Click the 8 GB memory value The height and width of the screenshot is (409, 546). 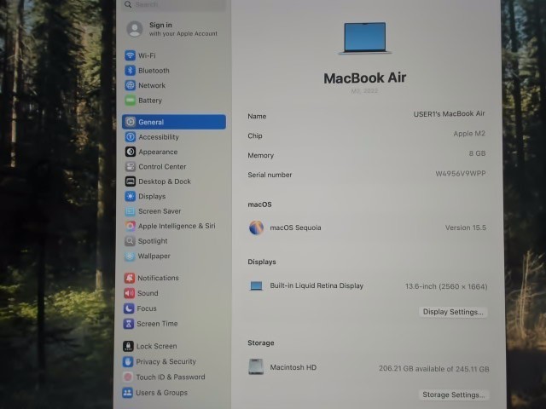(x=477, y=153)
